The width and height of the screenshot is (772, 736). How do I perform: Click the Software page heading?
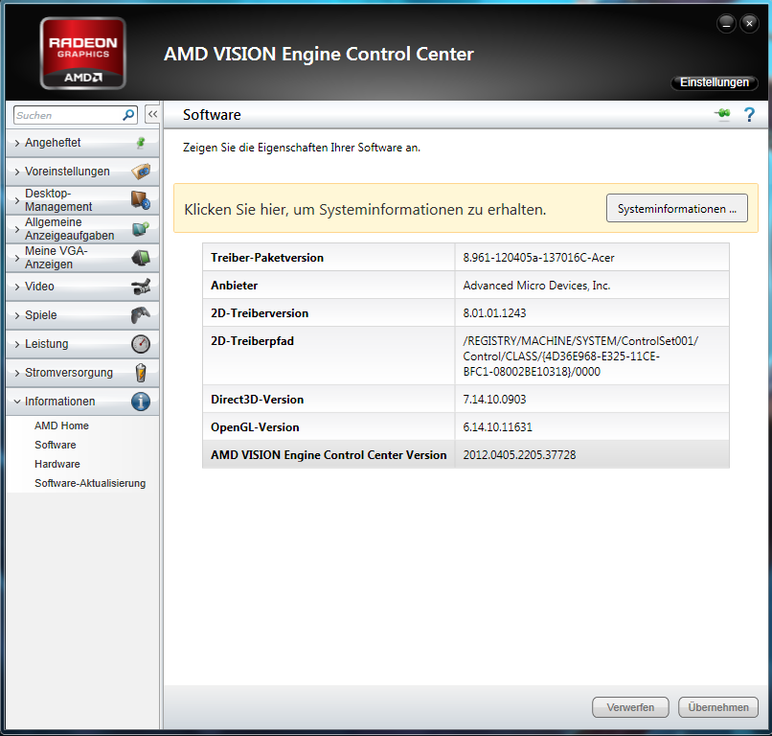coord(212,115)
